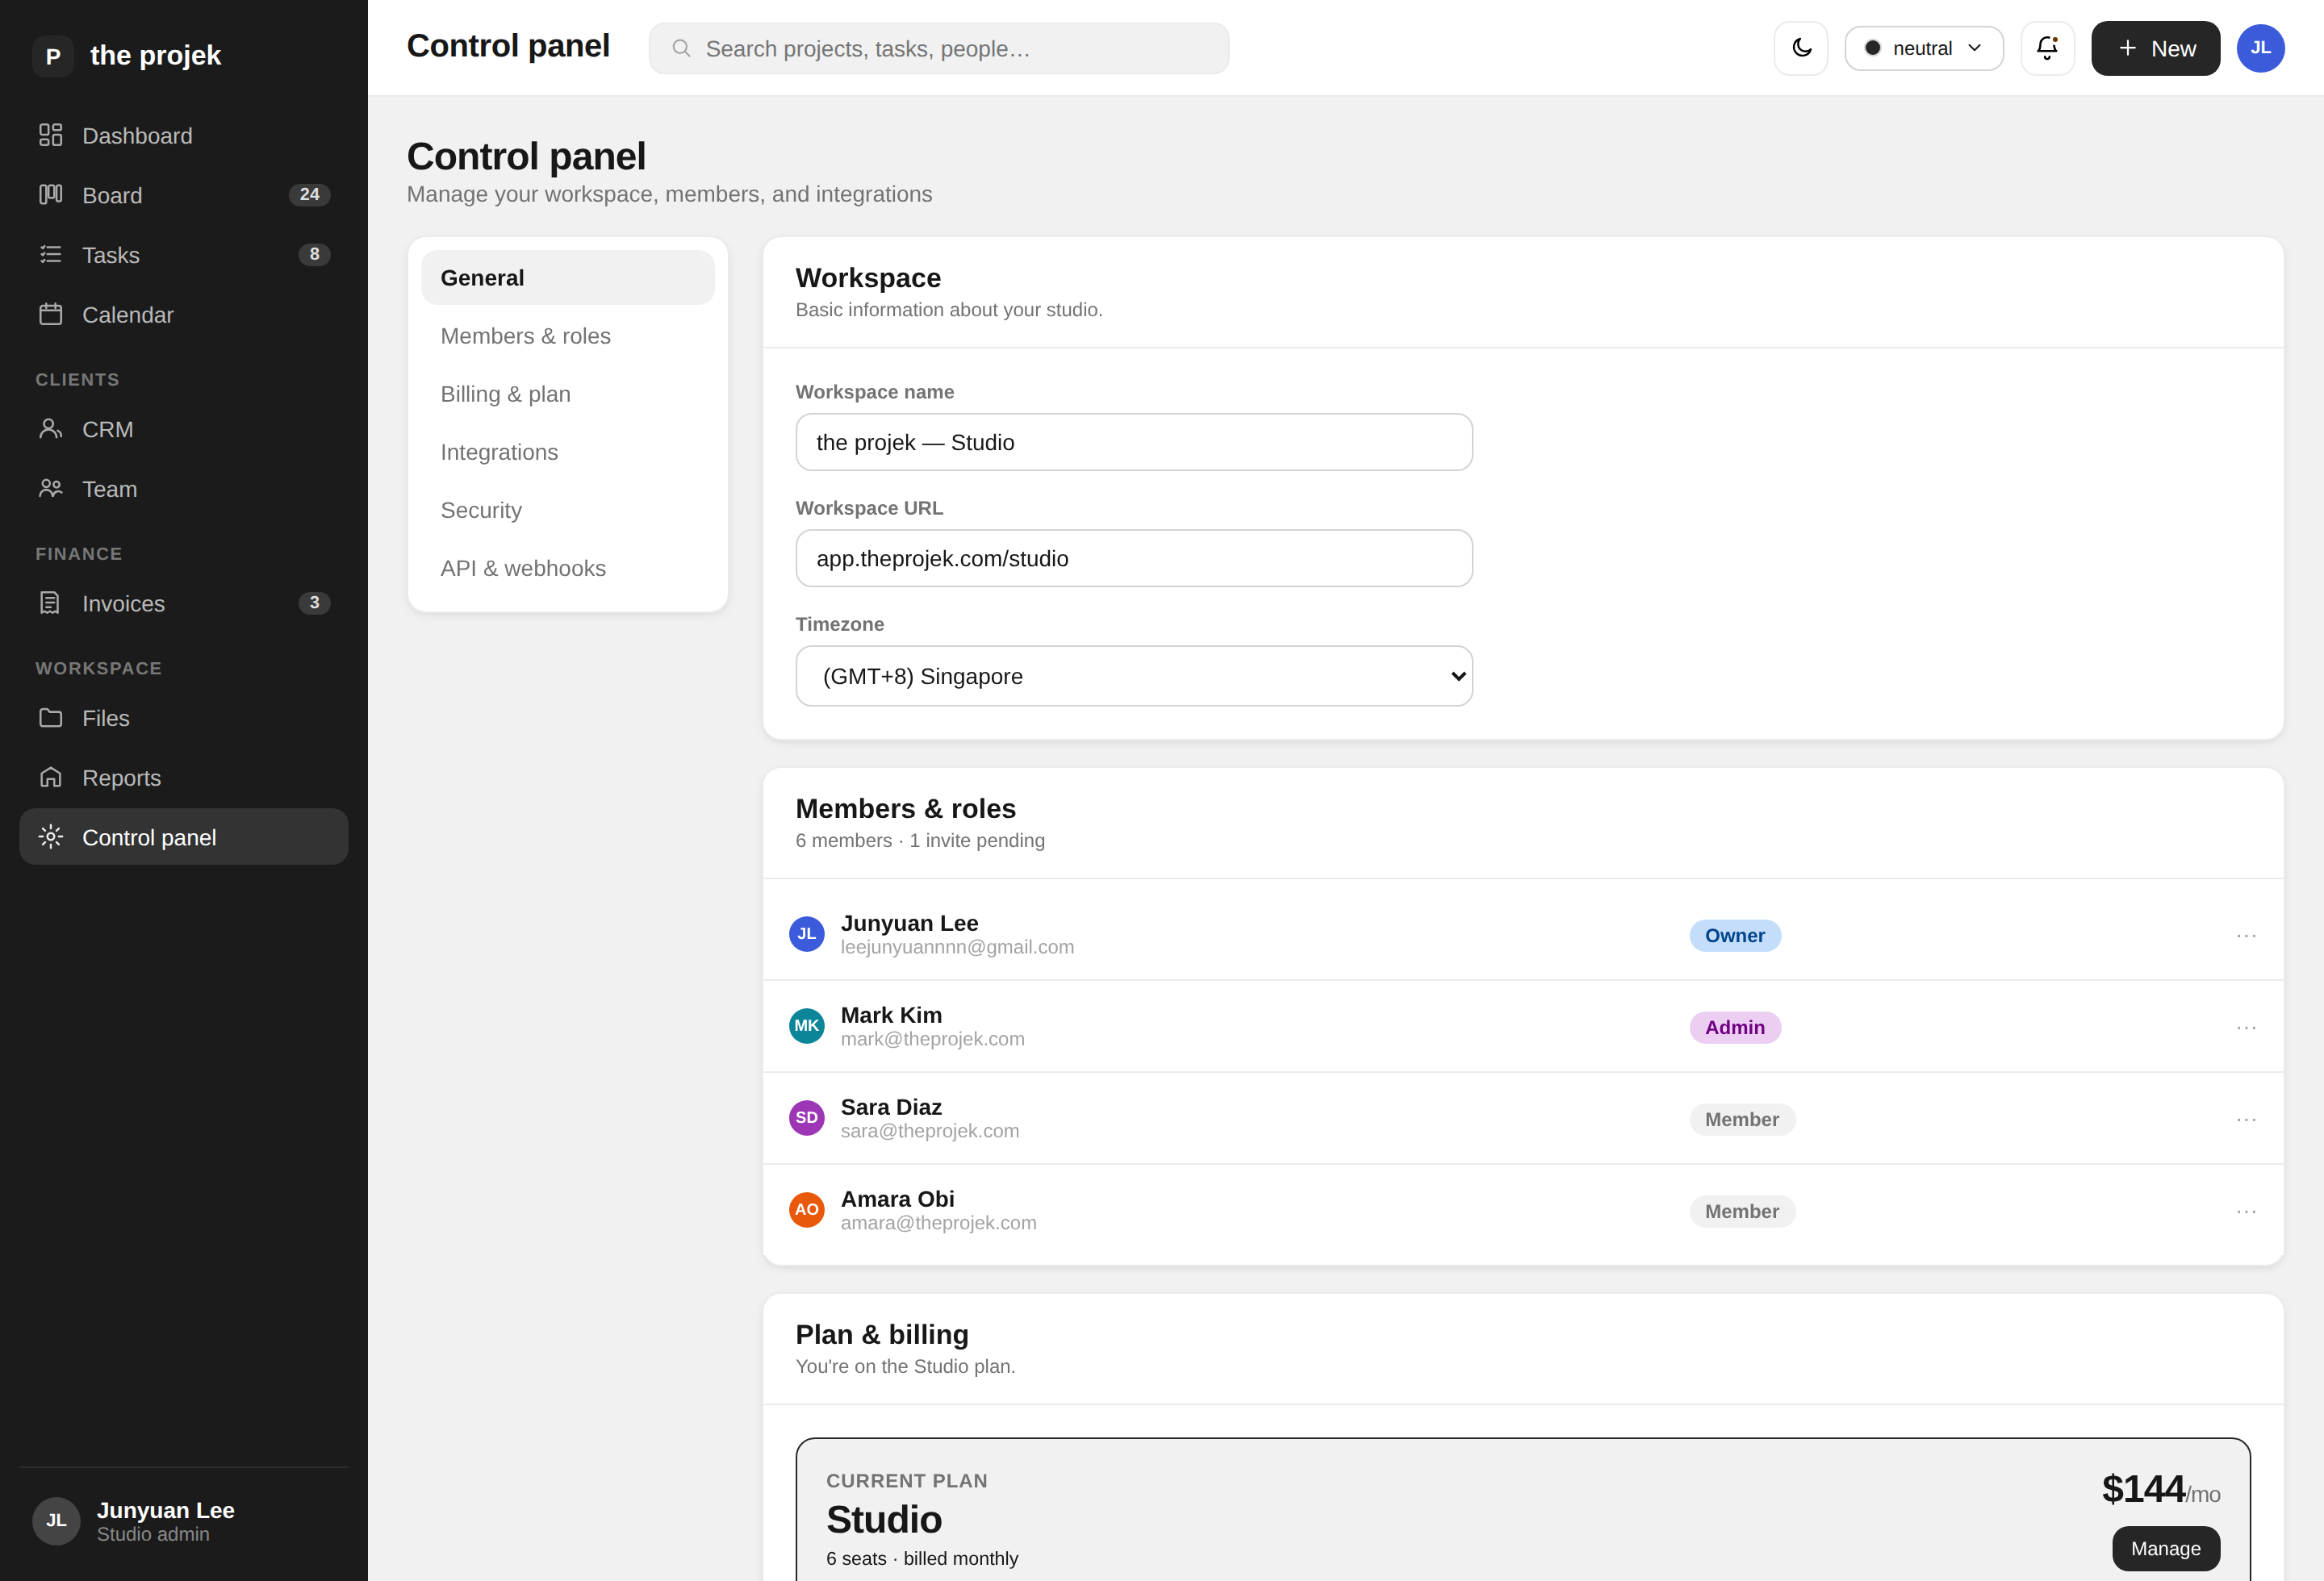Click Junyuan Lee profile at sidebar bottom

coord(184,1521)
